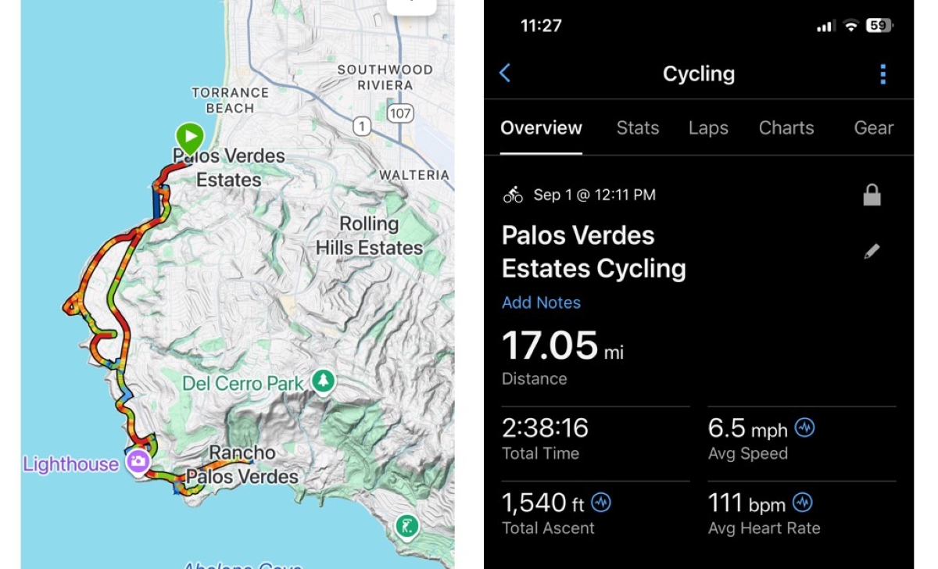Open the Gear tab

point(874,128)
